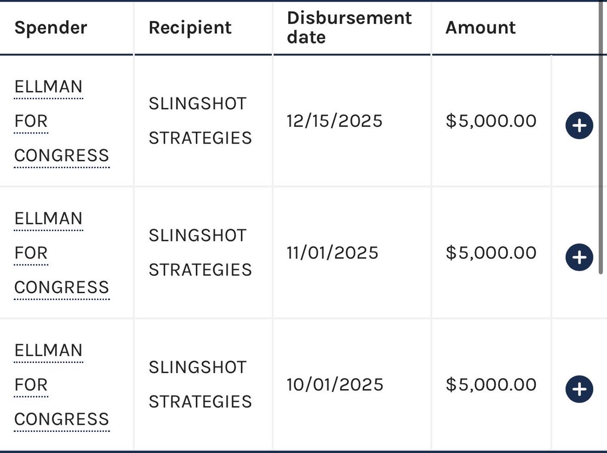Expand the 10/01/2025 disbursement row plus icon
Image resolution: width=607 pixels, height=453 pixels.
tap(579, 389)
